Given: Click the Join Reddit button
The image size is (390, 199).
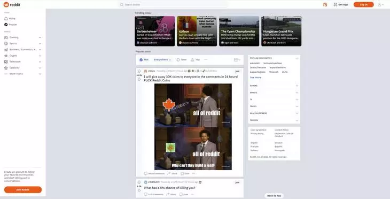Looking at the screenshot, I should pyautogui.click(x=23, y=190).
